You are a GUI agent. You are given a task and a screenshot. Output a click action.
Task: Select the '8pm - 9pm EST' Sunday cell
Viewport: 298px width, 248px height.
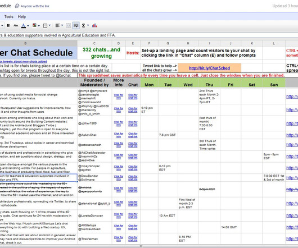point(274,157)
